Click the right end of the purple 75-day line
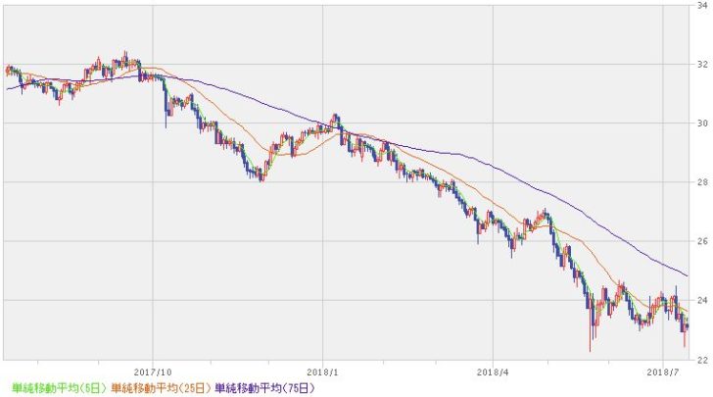This screenshot has height=397, width=713. pos(687,274)
